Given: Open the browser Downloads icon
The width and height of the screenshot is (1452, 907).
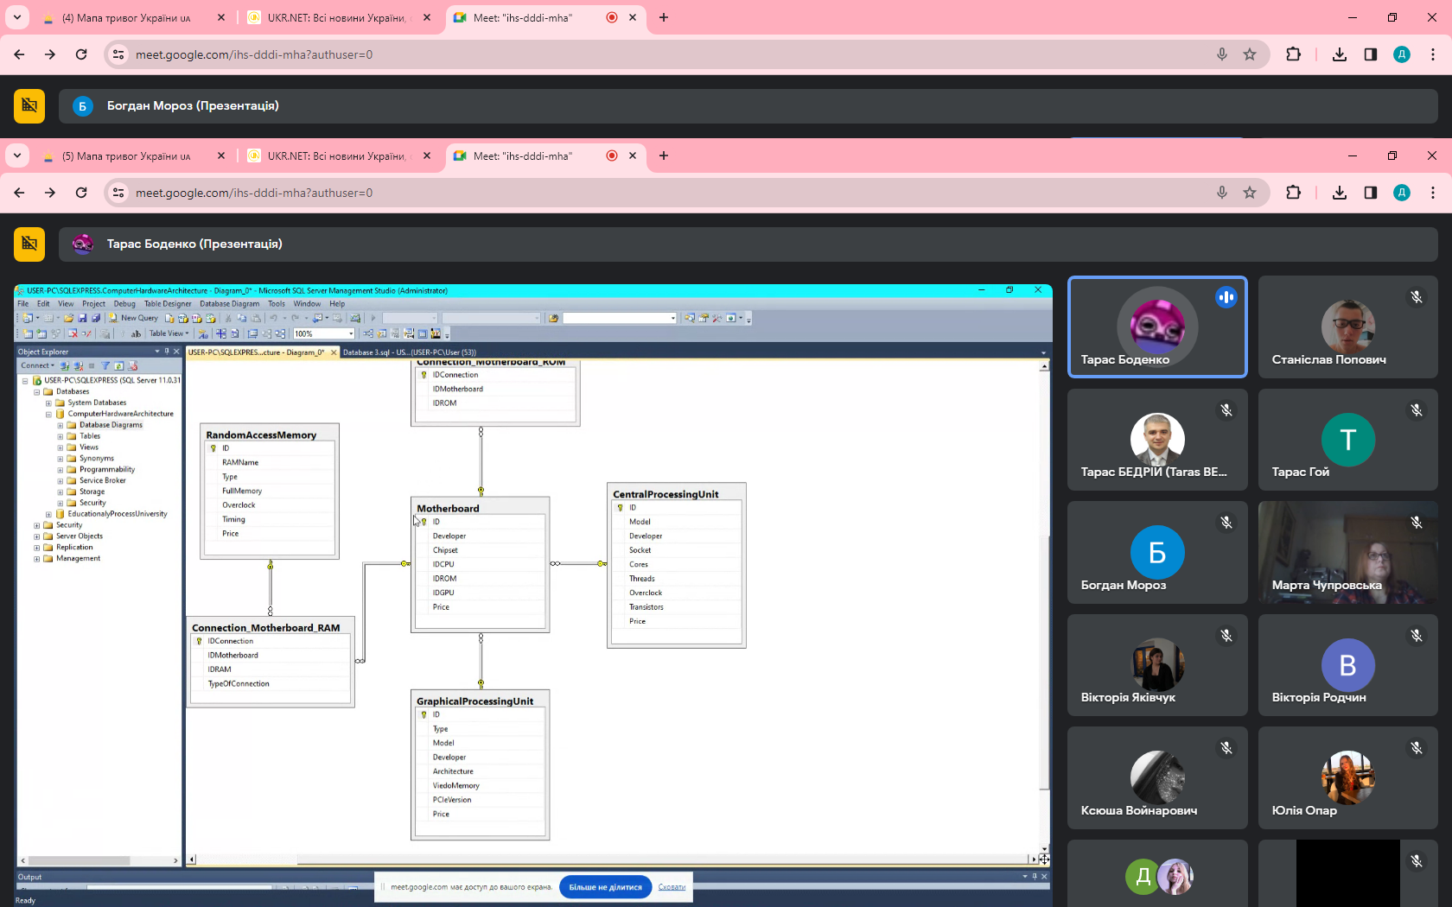Looking at the screenshot, I should click(1339, 54).
